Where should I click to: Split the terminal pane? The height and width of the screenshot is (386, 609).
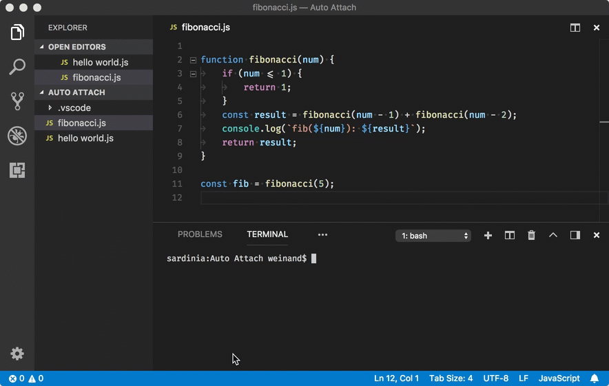point(510,235)
